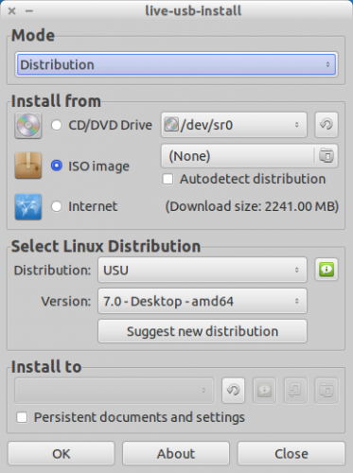Click the greyed-out browse target icon
This screenshot has height=473, width=353.
(327, 391)
